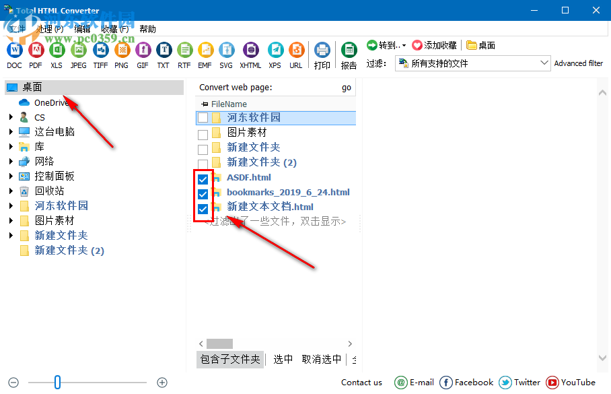The image size is (611, 394).
Task: Open the 编辑 menu
Action: click(x=82, y=29)
